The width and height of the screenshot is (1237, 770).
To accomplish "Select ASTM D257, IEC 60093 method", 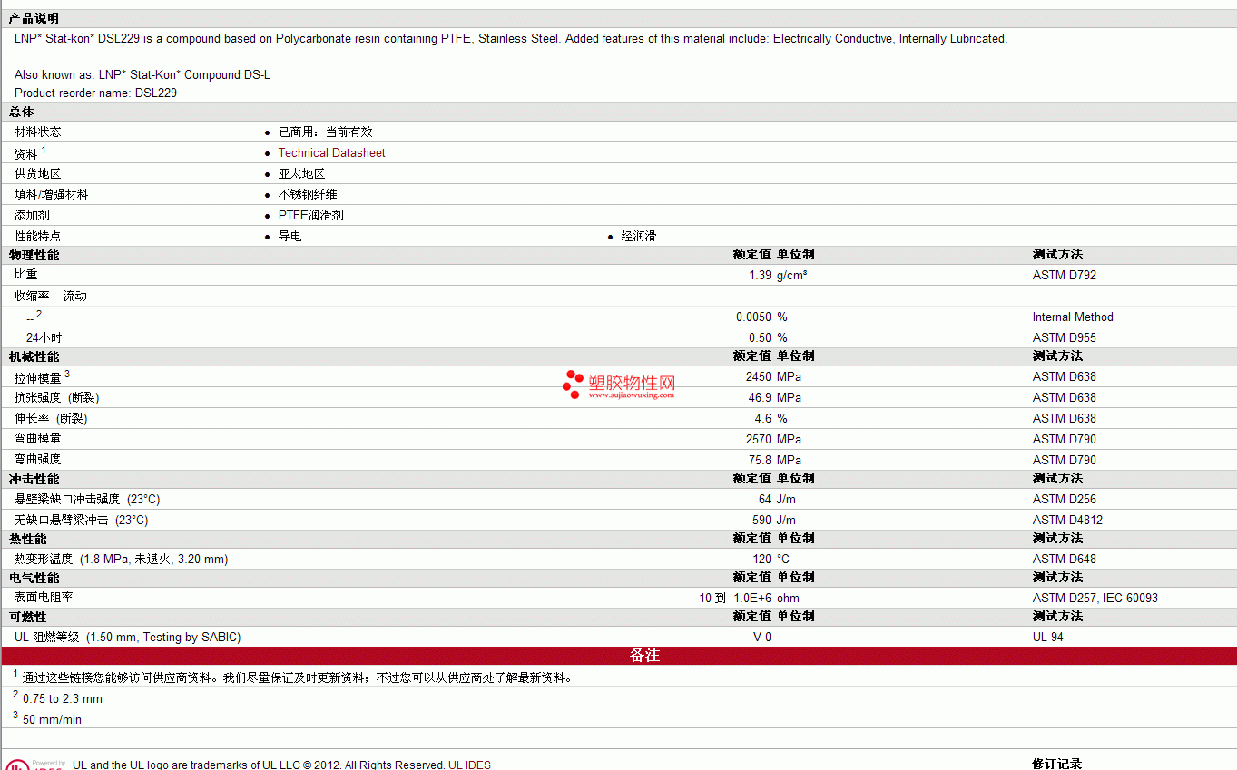I will (x=1095, y=599).
